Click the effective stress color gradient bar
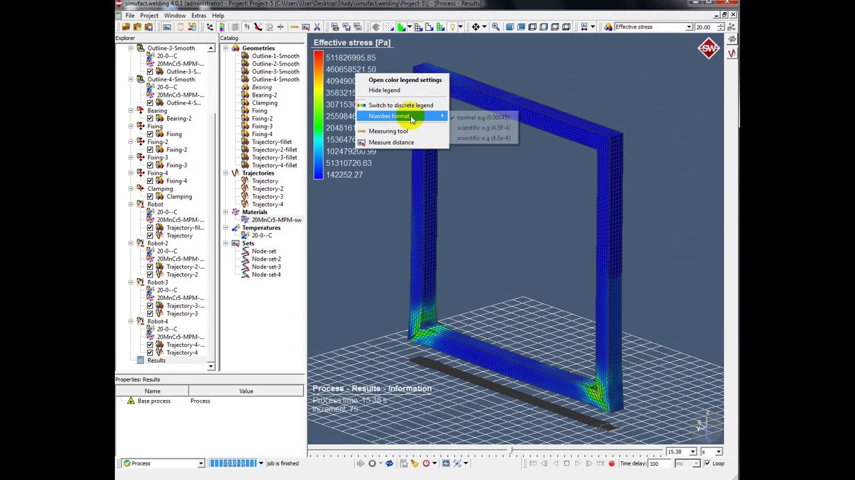The image size is (855, 480). tap(319, 115)
